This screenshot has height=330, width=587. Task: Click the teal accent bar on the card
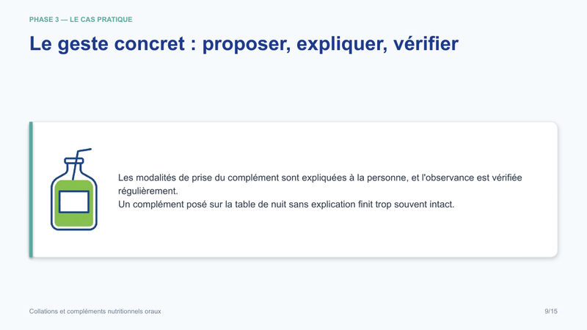click(31, 189)
